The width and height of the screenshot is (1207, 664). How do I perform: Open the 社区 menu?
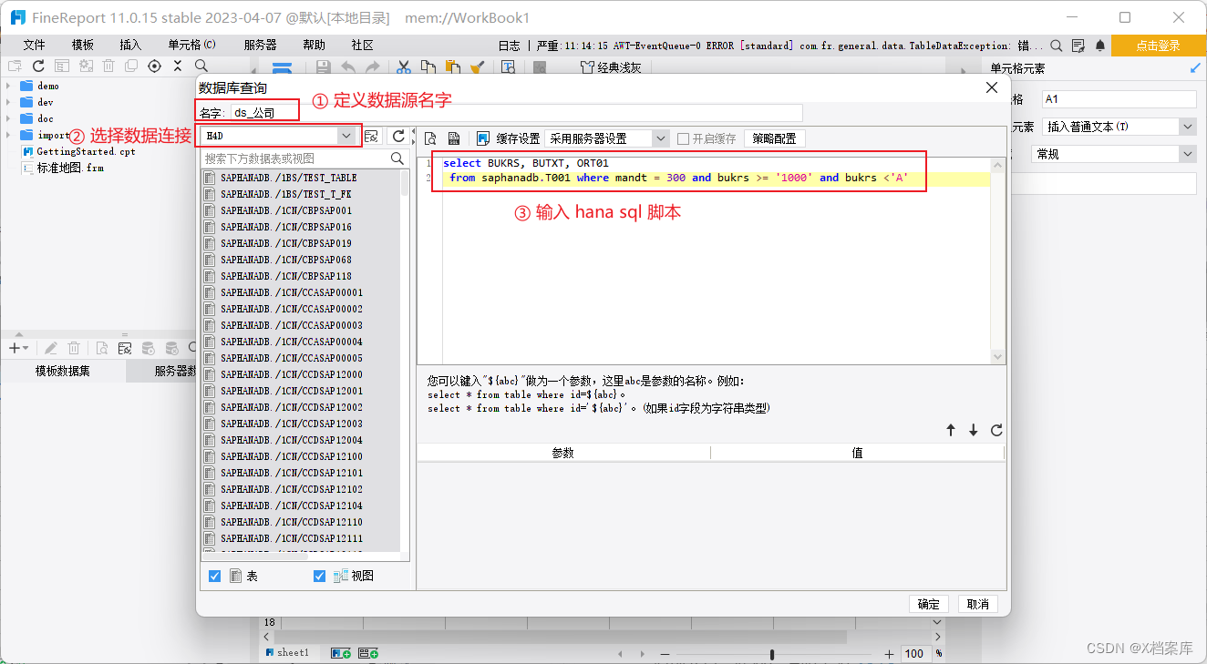(362, 45)
